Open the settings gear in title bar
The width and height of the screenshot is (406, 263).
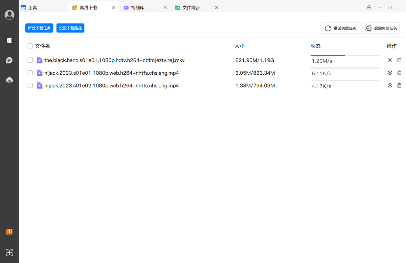point(369,7)
